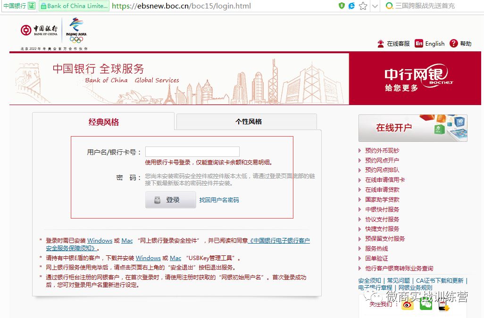The image size is (484, 318).
Task: Click the arrow bullet beside 快捷支付服务
Action: (359, 228)
